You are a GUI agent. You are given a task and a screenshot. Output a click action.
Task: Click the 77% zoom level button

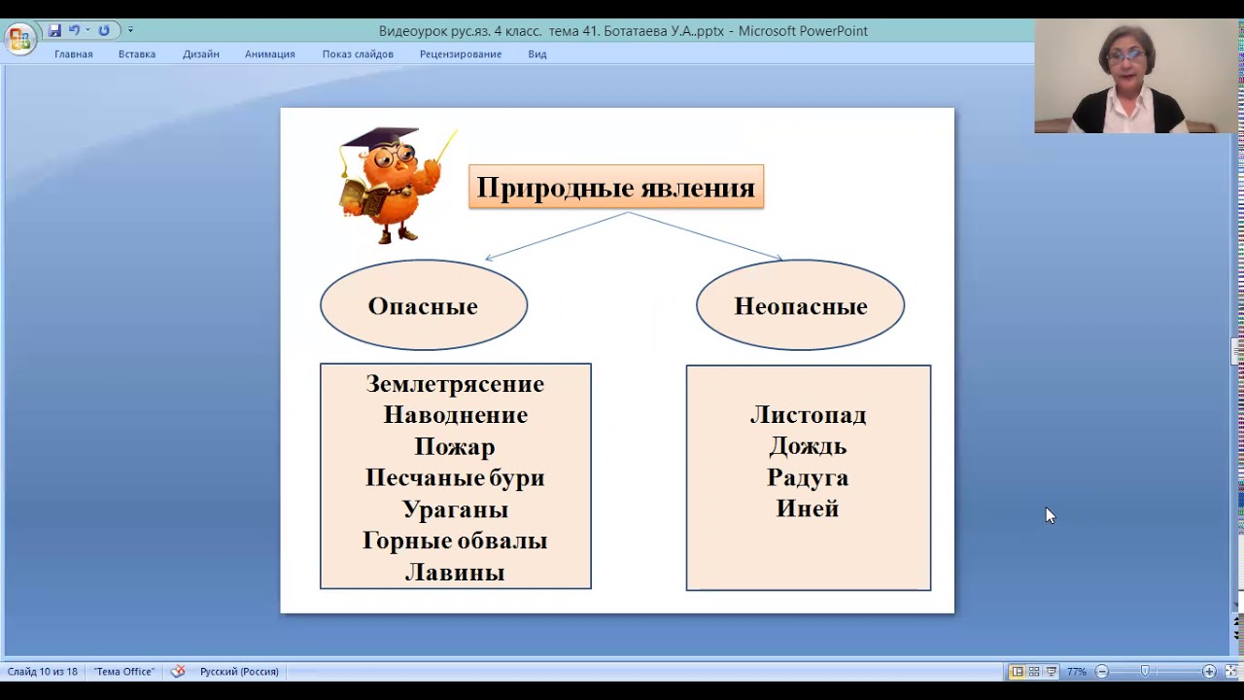(x=1077, y=672)
